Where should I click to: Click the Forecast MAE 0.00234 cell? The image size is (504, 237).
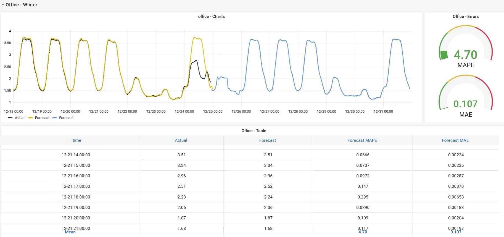[456, 155]
